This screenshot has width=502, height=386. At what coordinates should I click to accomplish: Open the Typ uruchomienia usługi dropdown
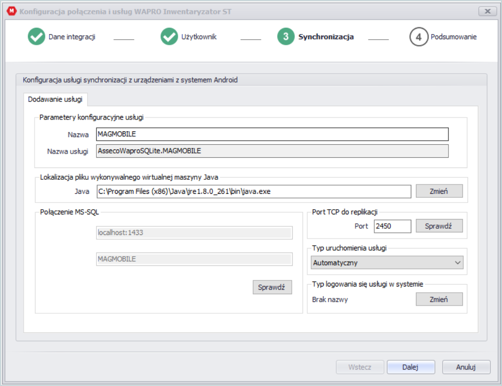[x=387, y=262]
